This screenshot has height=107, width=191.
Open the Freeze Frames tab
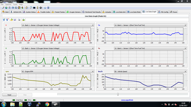(58, 12)
